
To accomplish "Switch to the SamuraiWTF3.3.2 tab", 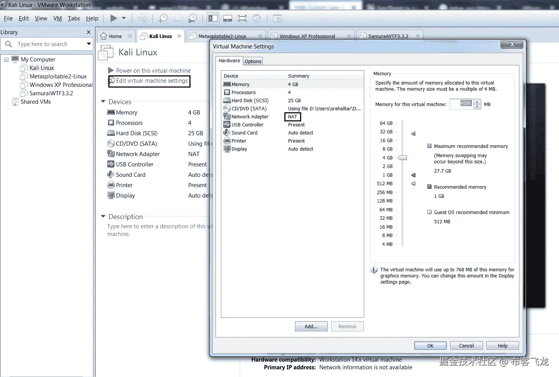I will coord(388,36).
